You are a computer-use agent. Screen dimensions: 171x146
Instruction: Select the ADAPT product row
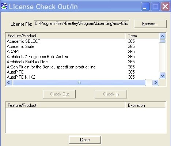coord(82,52)
